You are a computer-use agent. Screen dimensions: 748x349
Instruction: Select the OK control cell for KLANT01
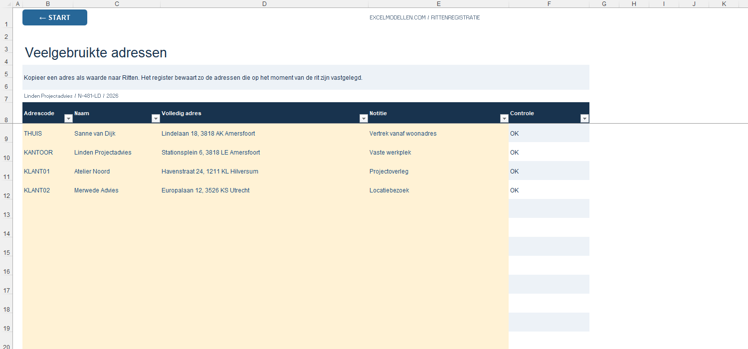[x=549, y=171]
